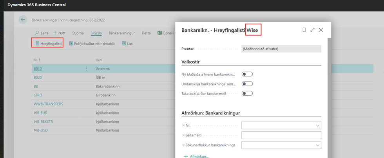384x158 pixels.
Task: Toggle Taka bakfærðar færslur með
Action: pos(247,93)
